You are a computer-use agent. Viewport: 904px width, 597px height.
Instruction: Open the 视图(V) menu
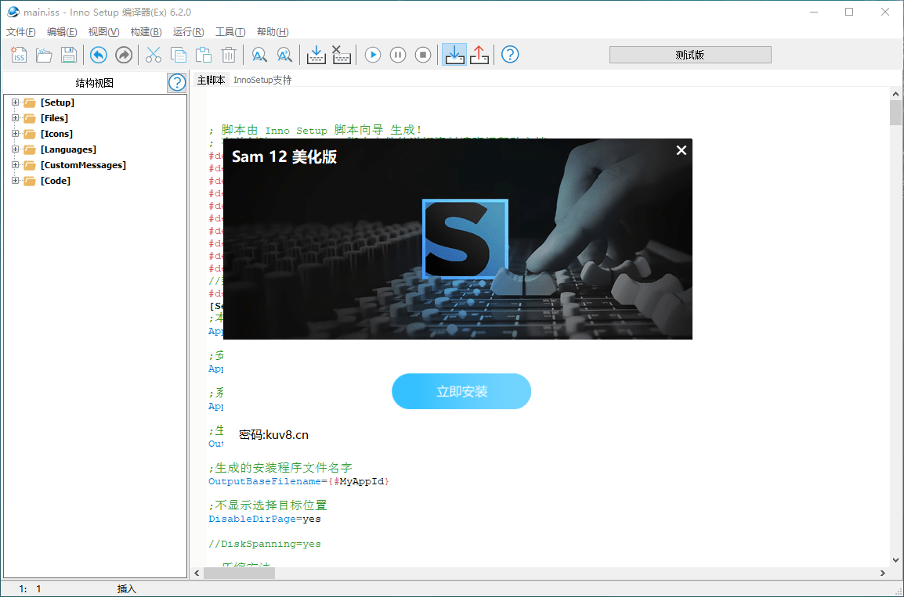(x=103, y=31)
